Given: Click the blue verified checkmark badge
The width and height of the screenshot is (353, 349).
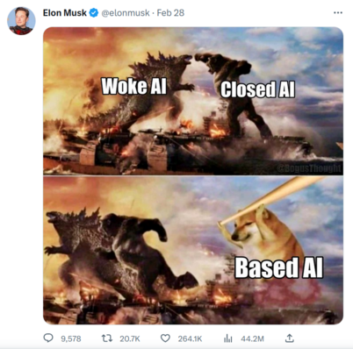Looking at the screenshot, I should (x=94, y=13).
